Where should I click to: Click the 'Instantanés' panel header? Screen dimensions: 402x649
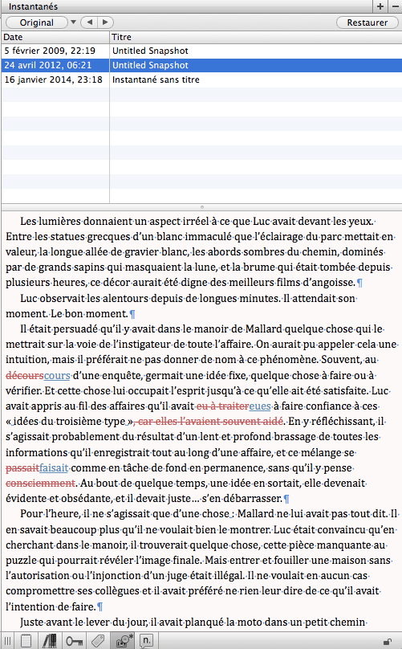pos(33,6)
